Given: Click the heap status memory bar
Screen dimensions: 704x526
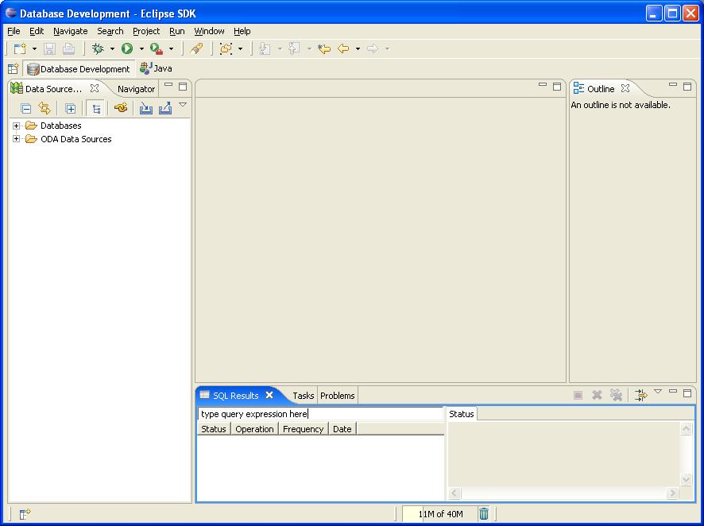Looking at the screenshot, I should [440, 514].
